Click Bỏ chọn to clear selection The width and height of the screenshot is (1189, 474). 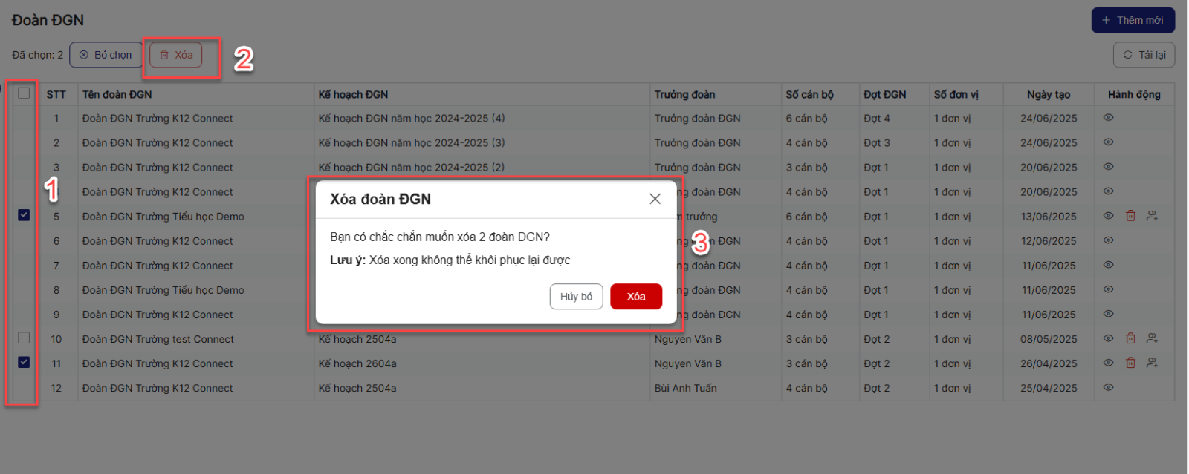click(106, 55)
